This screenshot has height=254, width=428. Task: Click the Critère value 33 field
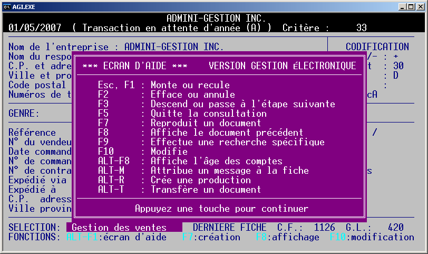361,27
